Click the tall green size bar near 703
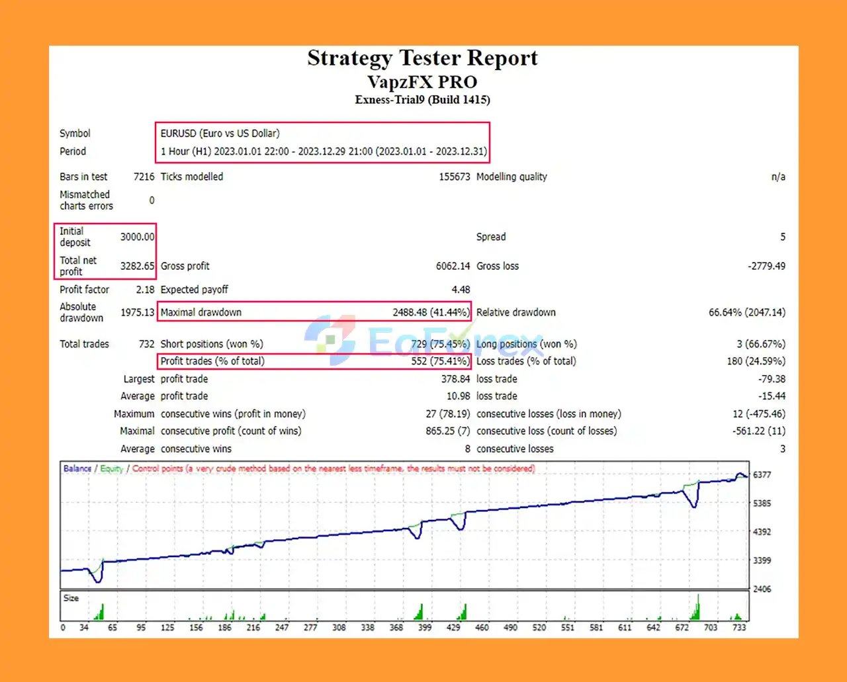Screen dimensions: 847x682 point(698,607)
